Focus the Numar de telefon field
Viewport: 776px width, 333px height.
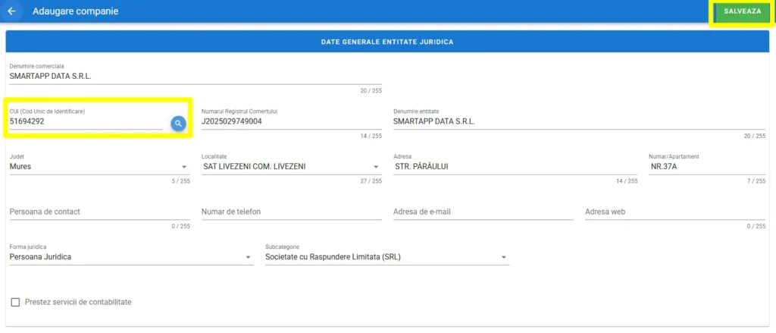point(291,212)
